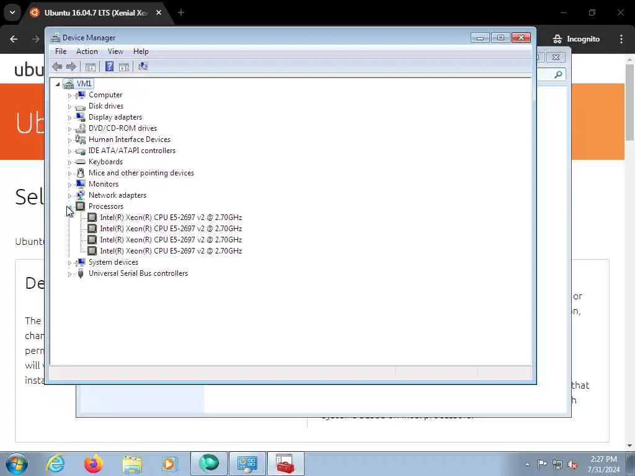Image resolution: width=635 pixels, height=476 pixels.
Task: Open the Action menu
Action: pos(87,51)
